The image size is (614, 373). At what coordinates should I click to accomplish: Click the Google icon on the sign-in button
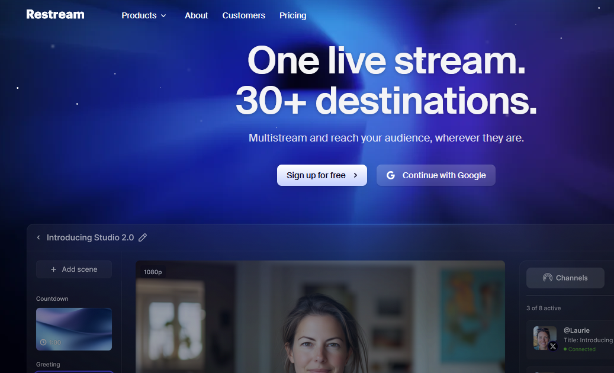point(391,175)
